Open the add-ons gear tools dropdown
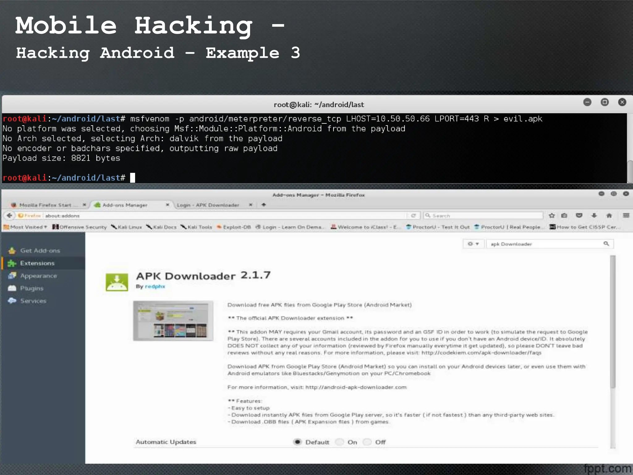The image size is (633, 475). (473, 244)
